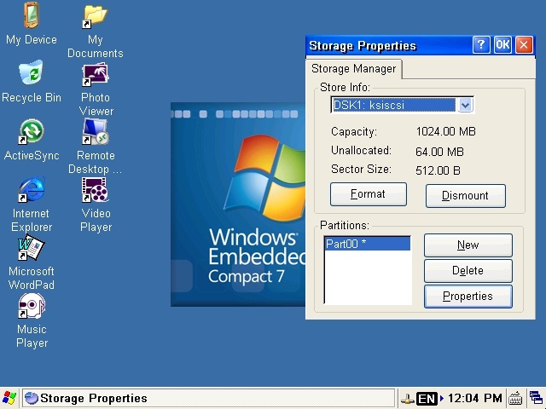Screen dimensions: 546x409
Task: Click the help question mark button
Action: pos(481,44)
